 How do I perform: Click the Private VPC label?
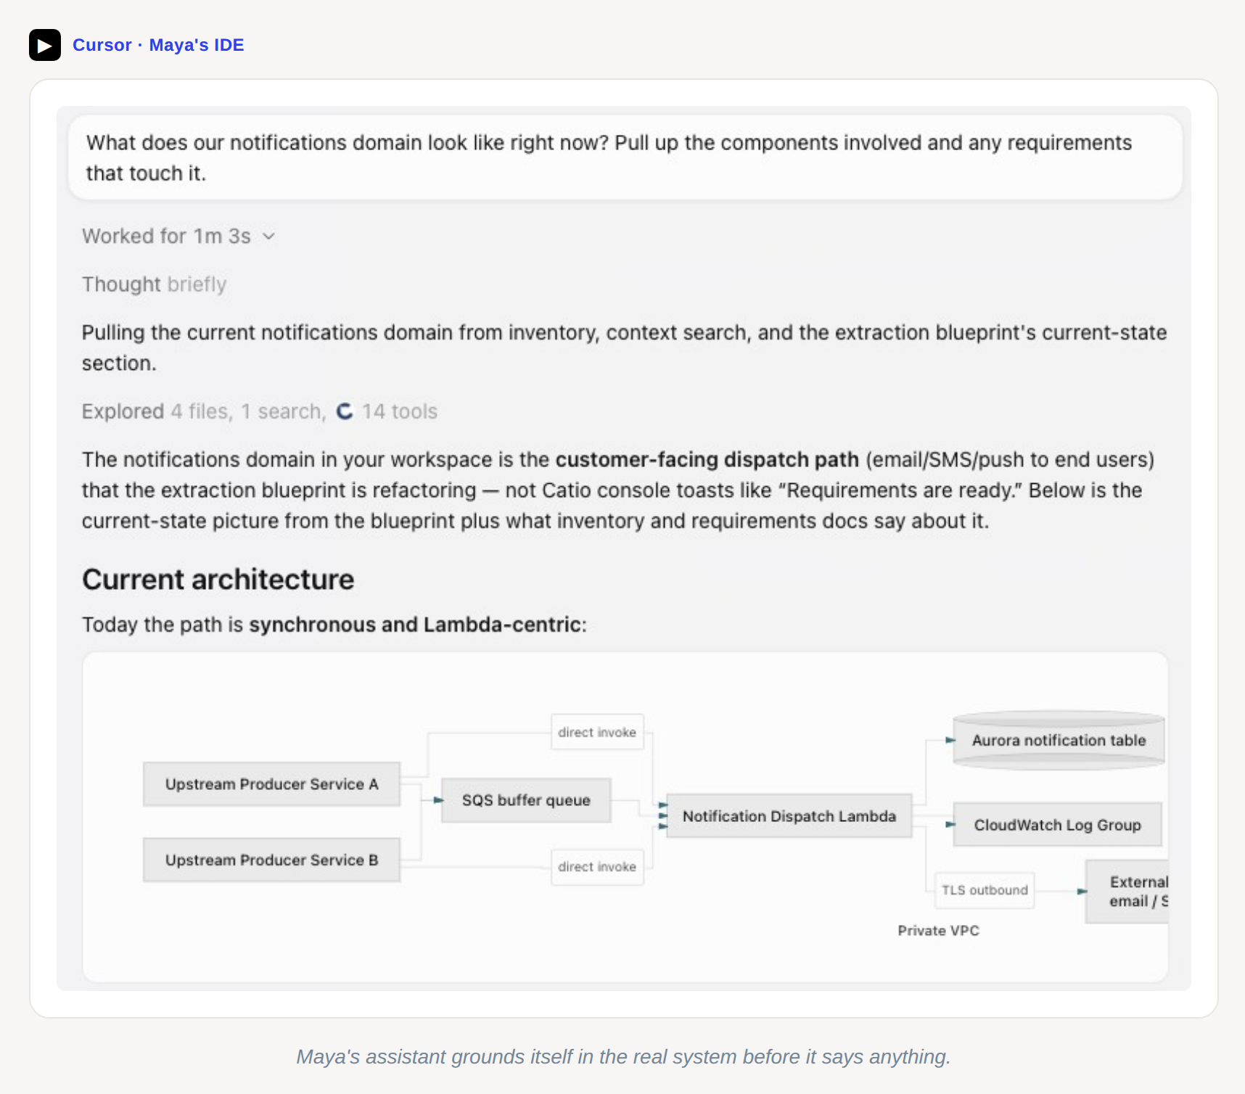[938, 931]
